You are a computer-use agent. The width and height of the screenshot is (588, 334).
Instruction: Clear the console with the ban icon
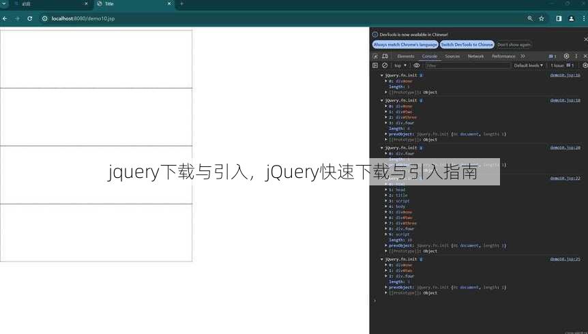[x=385, y=65]
